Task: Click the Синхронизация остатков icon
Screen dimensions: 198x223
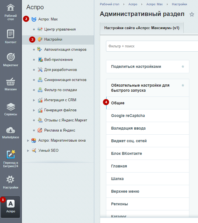Action: (40, 80)
